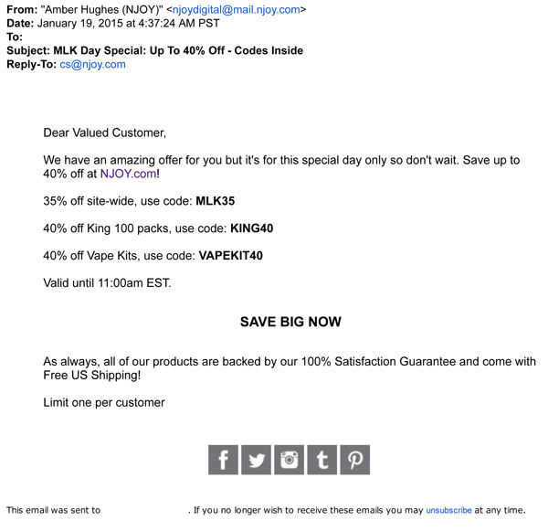This screenshot has width=548, height=531.
Task: Click the "This email was sent to" footer text
Action: pos(53,510)
